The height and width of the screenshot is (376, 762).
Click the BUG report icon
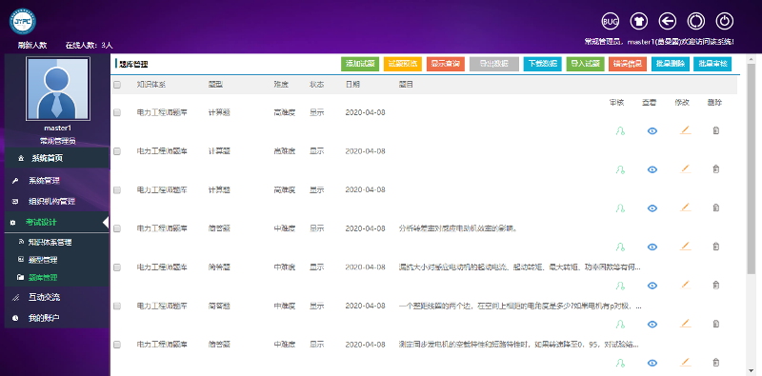[x=611, y=21]
